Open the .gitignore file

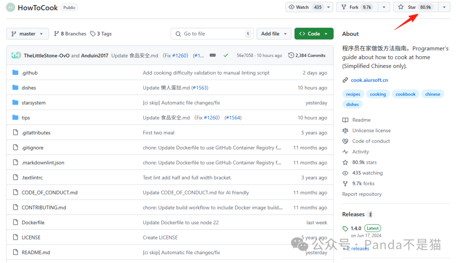[32, 148]
